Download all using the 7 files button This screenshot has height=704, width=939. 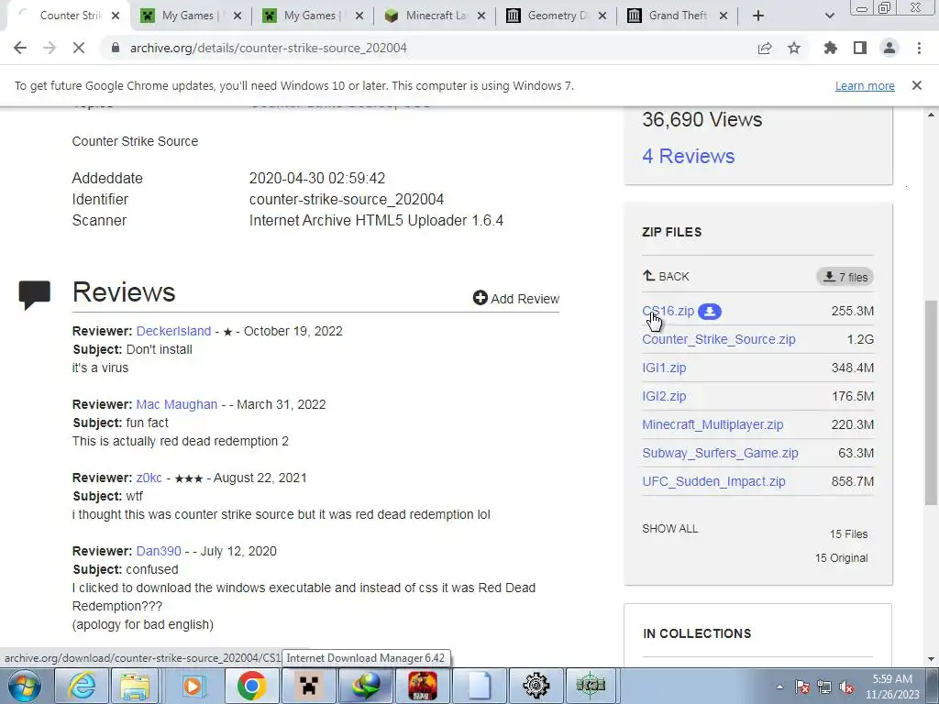click(x=845, y=277)
